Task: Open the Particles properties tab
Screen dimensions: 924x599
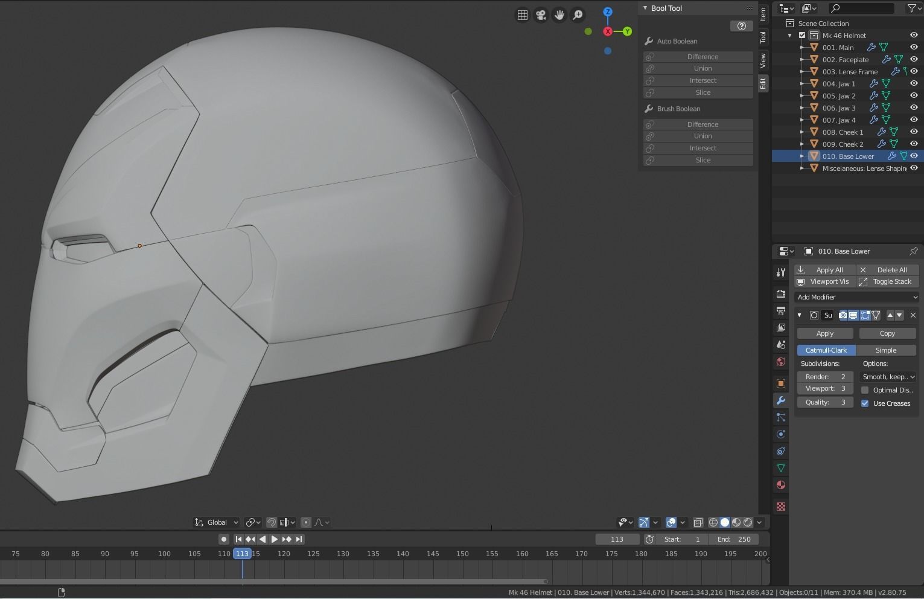Action: tap(781, 417)
